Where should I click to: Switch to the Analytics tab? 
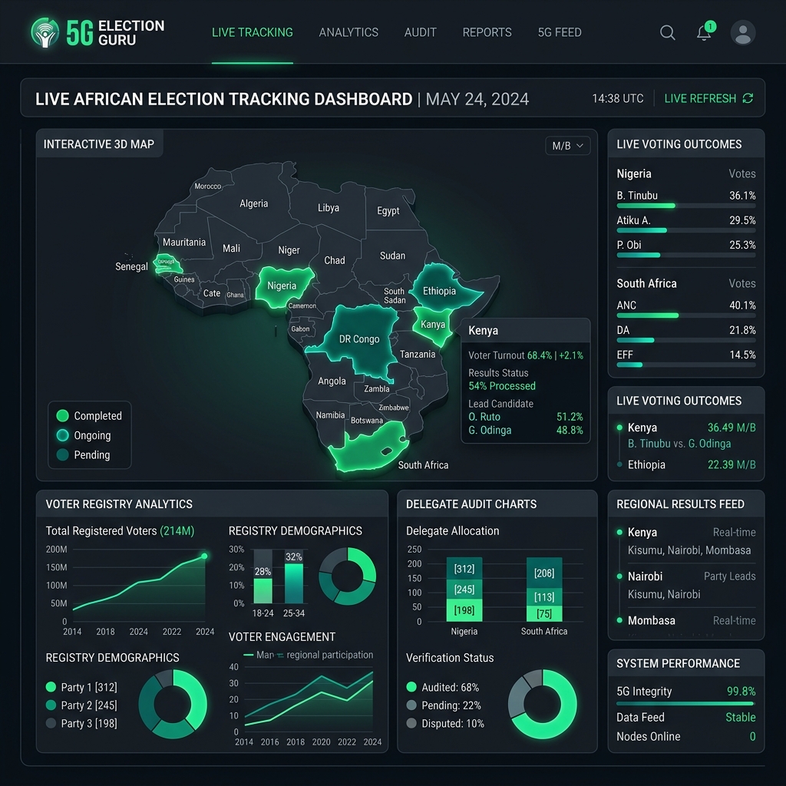click(348, 32)
